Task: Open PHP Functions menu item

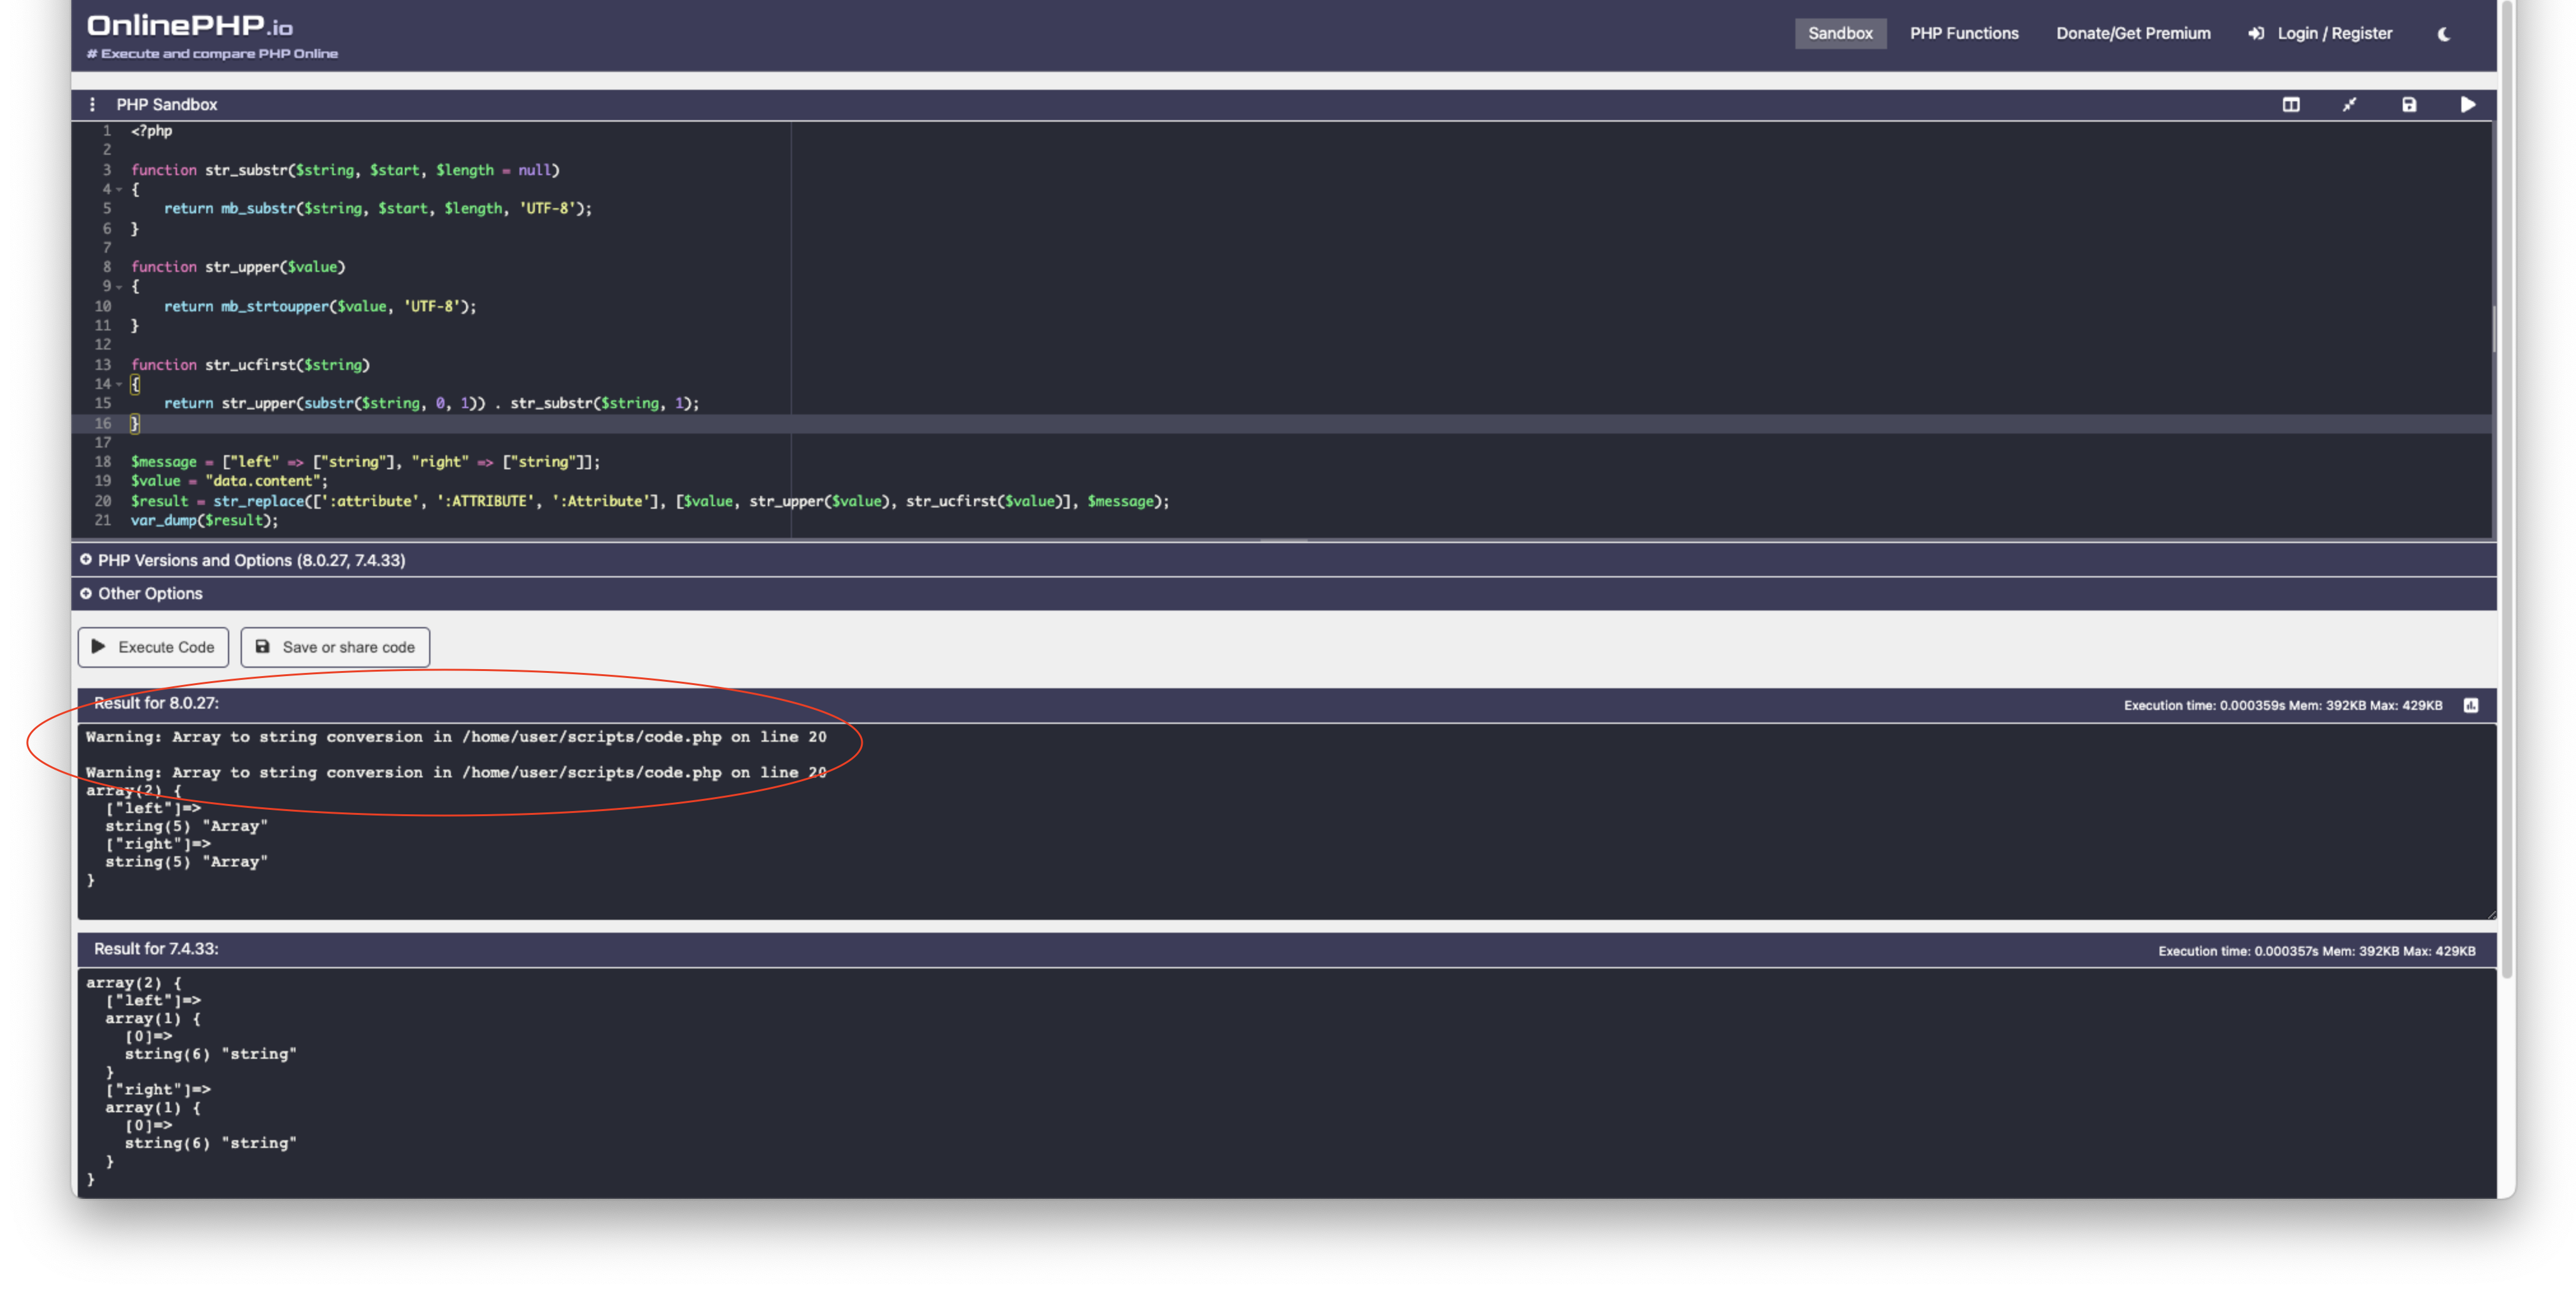Action: click(x=1964, y=33)
